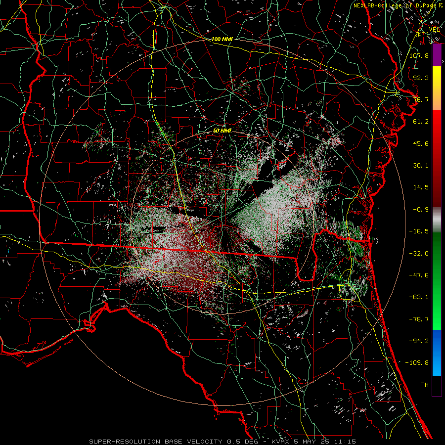Click the (KT) units label
The image size is (445, 445).
tap(422, 34)
